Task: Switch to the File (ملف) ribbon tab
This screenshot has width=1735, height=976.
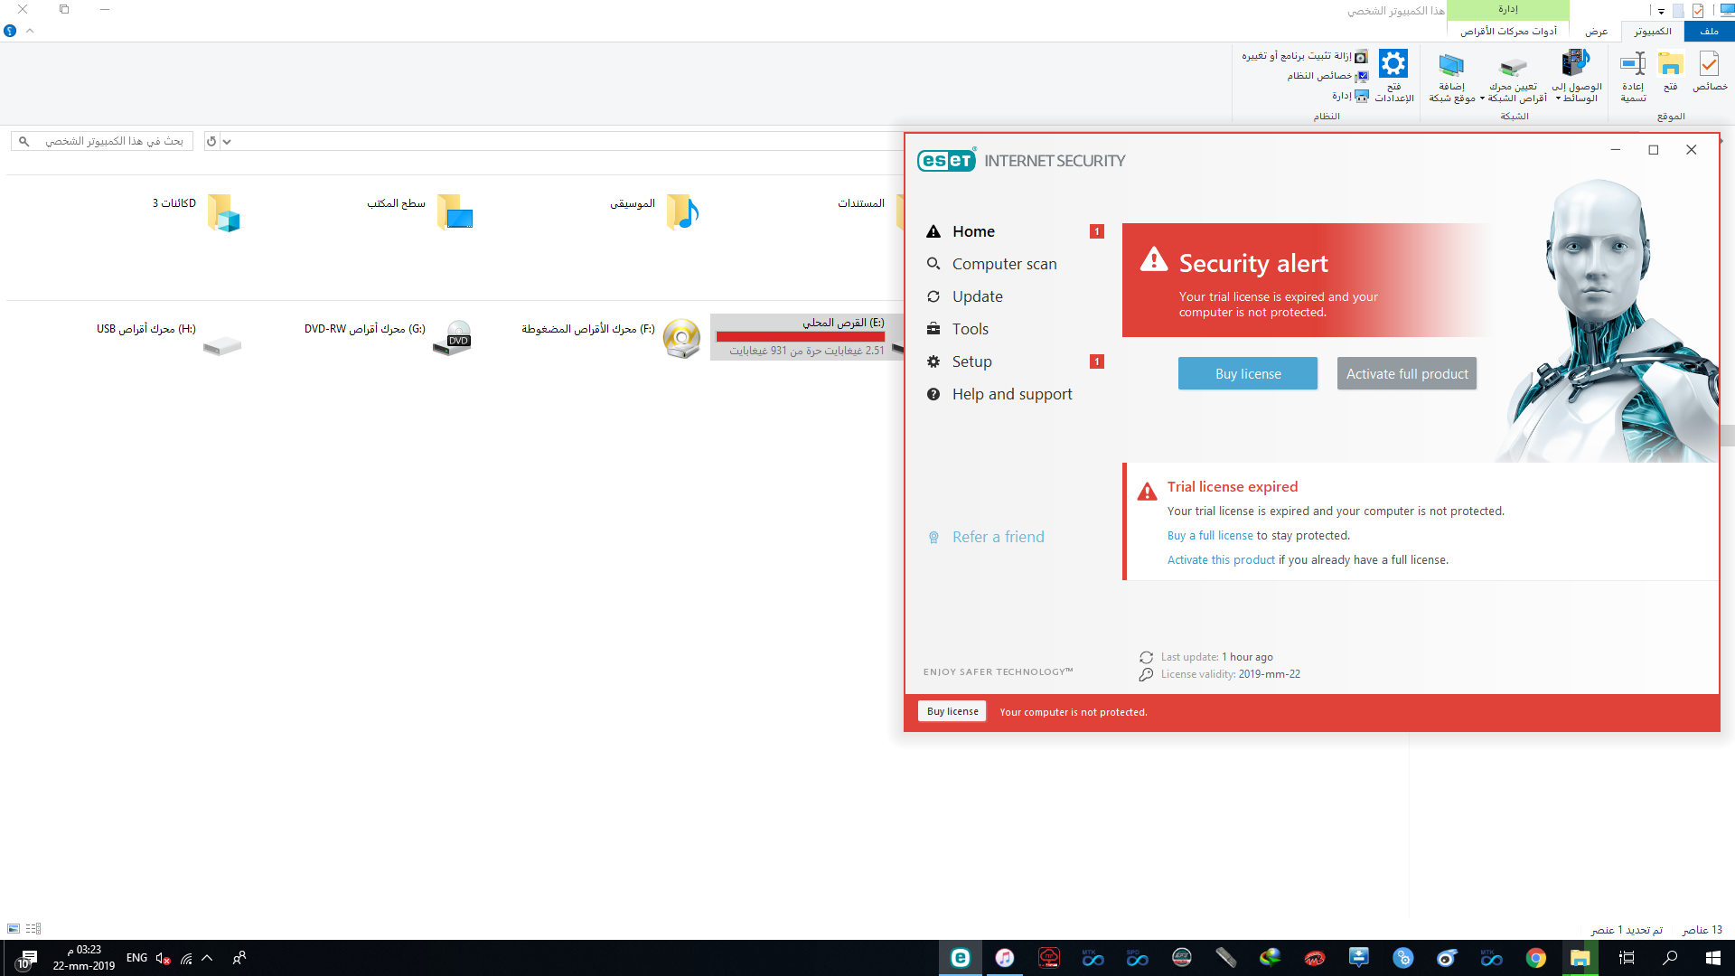Action: tap(1709, 31)
